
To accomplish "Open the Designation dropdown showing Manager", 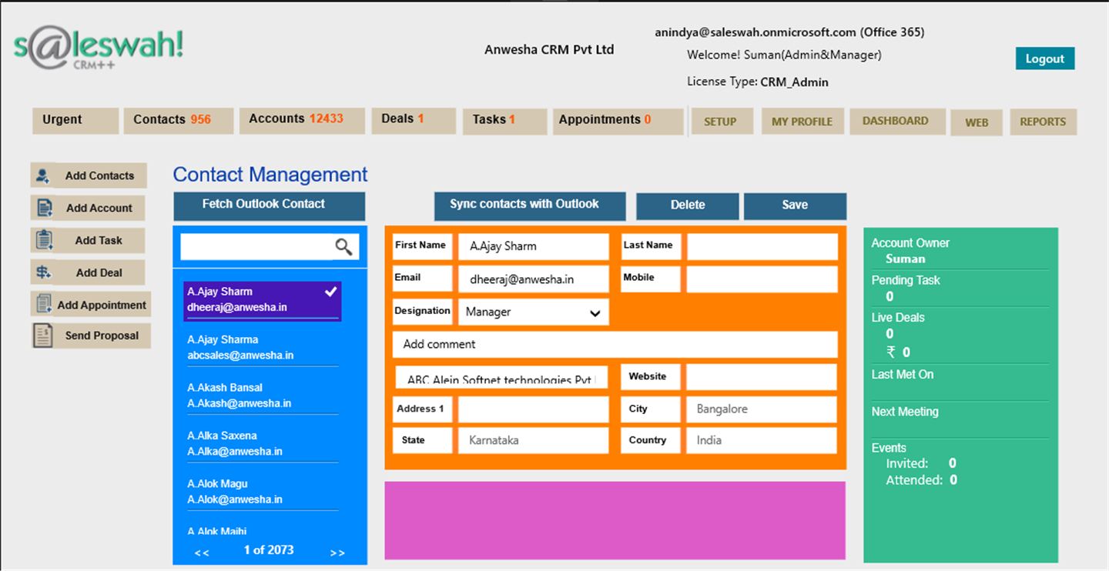I will tap(534, 312).
